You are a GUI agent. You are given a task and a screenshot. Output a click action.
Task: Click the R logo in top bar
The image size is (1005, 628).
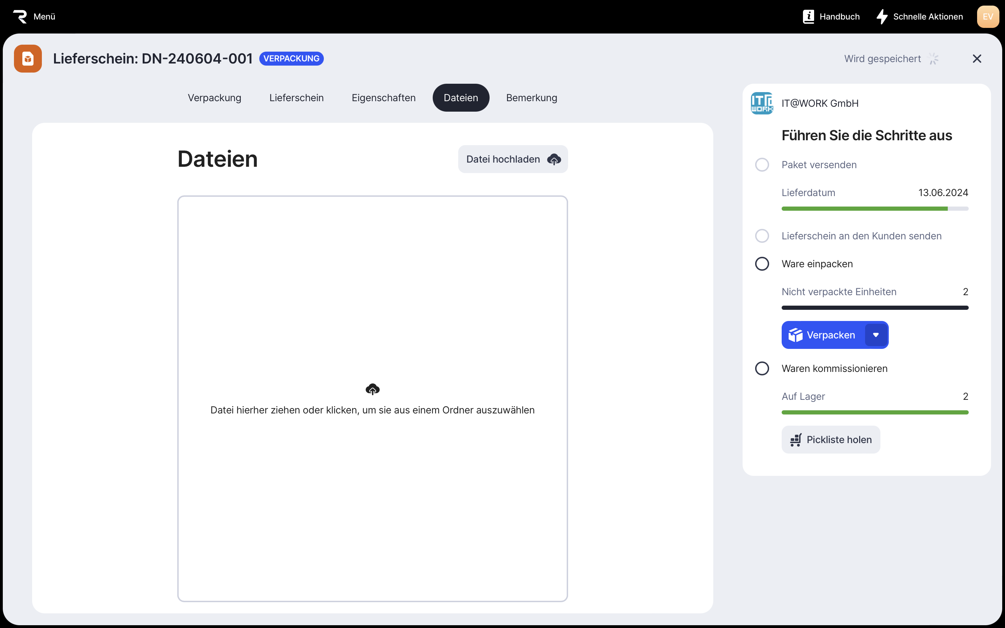(x=20, y=17)
